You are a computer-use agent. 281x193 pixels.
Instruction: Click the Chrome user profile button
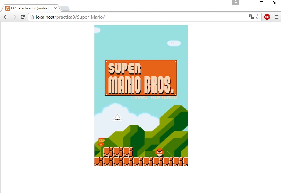coord(236,2)
